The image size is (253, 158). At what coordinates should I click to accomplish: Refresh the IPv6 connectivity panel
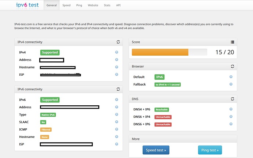click(x=118, y=89)
